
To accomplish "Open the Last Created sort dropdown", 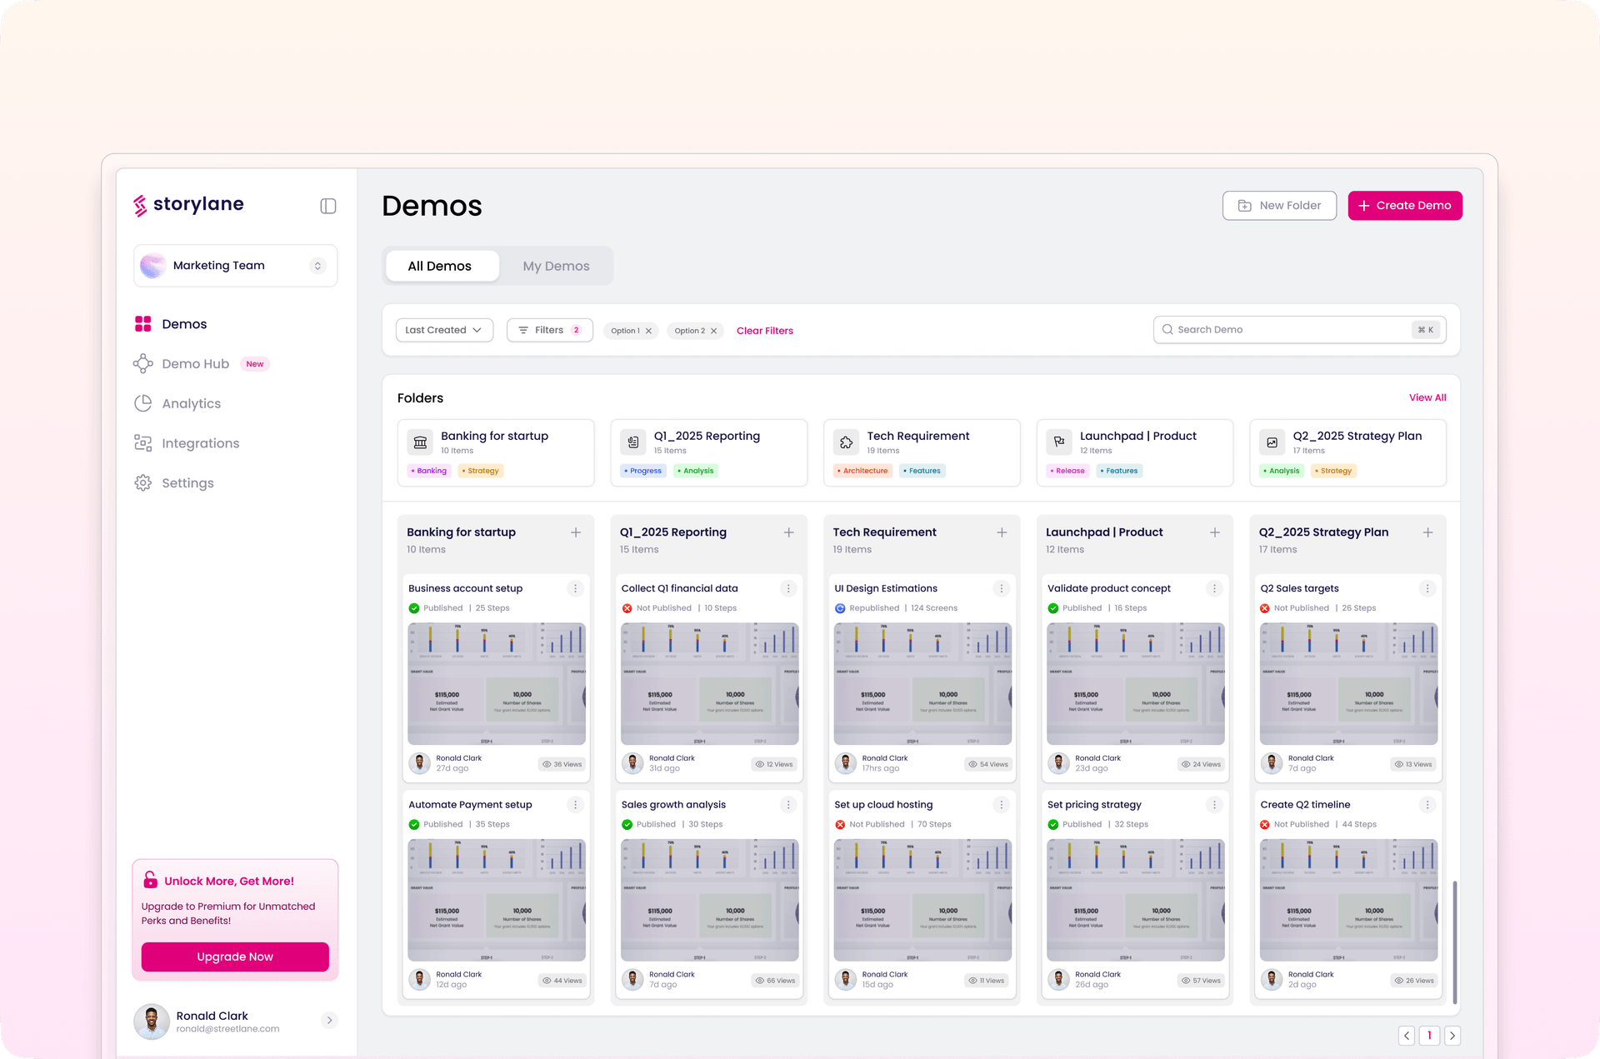I will click(x=444, y=329).
